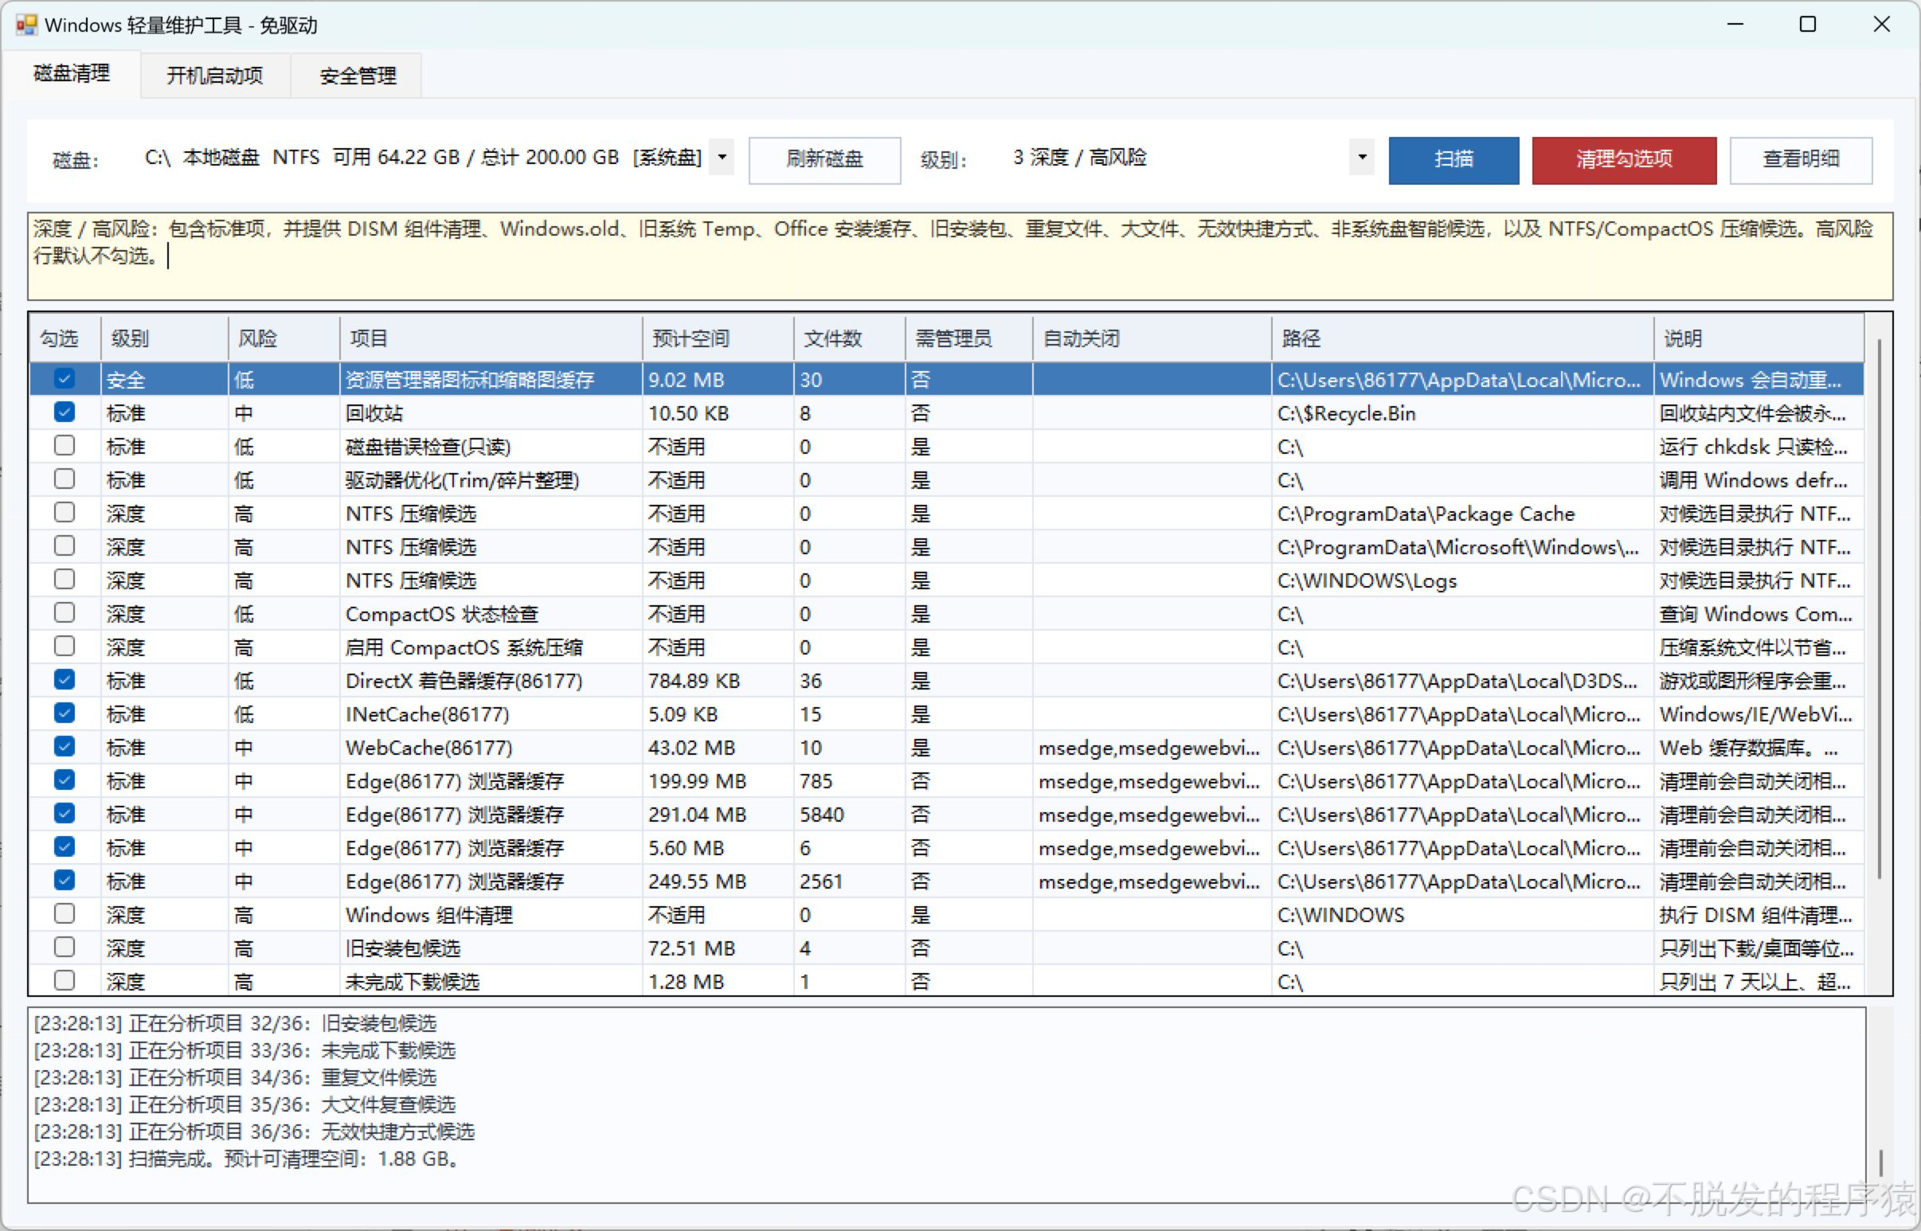Click the blue 扫描 button
The height and width of the screenshot is (1231, 1921).
(x=1453, y=160)
